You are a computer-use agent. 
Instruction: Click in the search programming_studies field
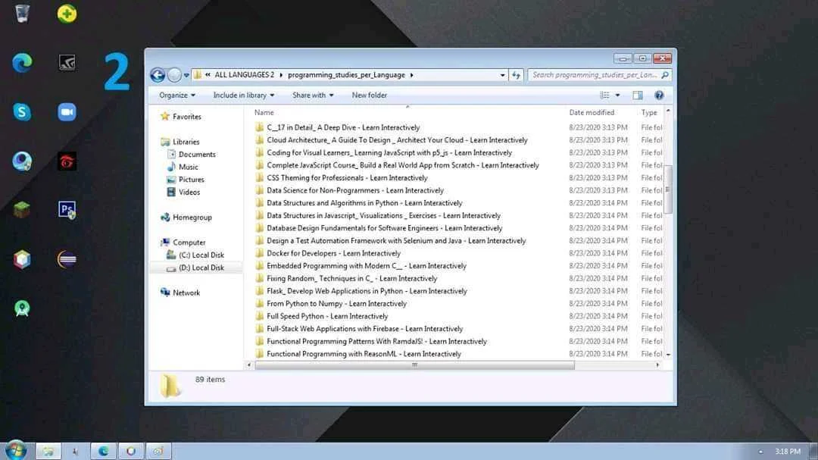coord(595,75)
